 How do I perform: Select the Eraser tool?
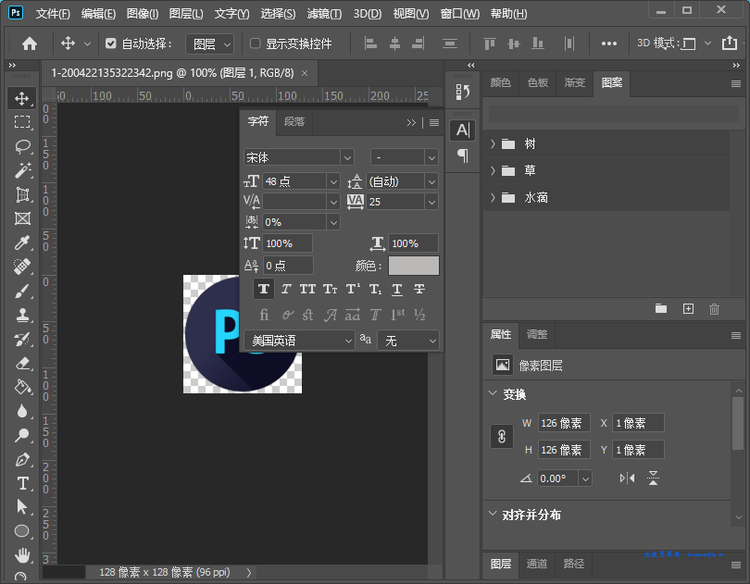pyautogui.click(x=21, y=364)
